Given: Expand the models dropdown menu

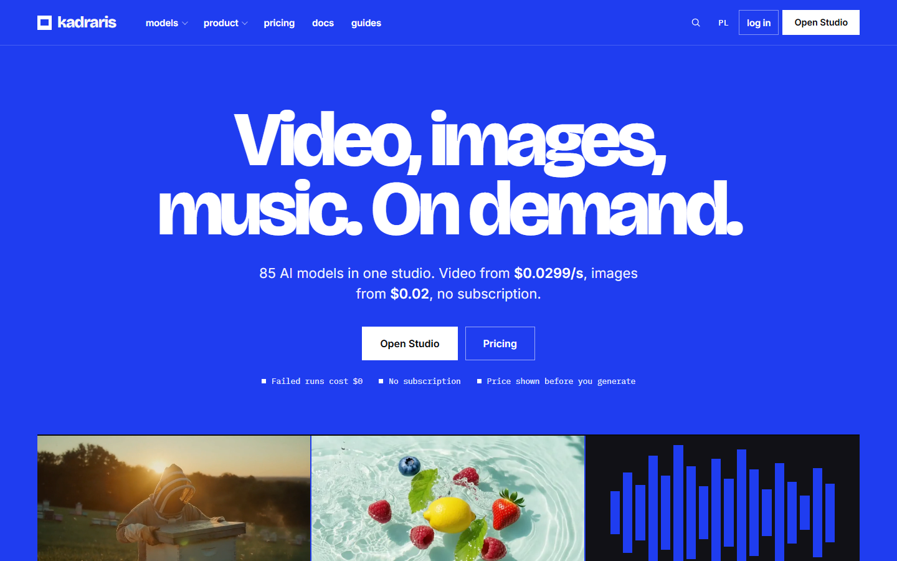Looking at the screenshot, I should coord(166,23).
